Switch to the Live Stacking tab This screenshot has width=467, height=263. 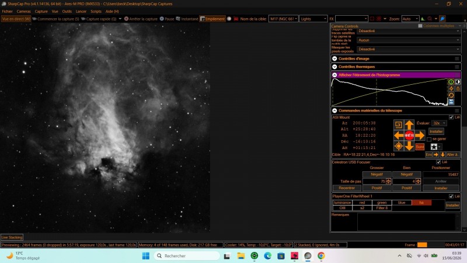point(12,237)
